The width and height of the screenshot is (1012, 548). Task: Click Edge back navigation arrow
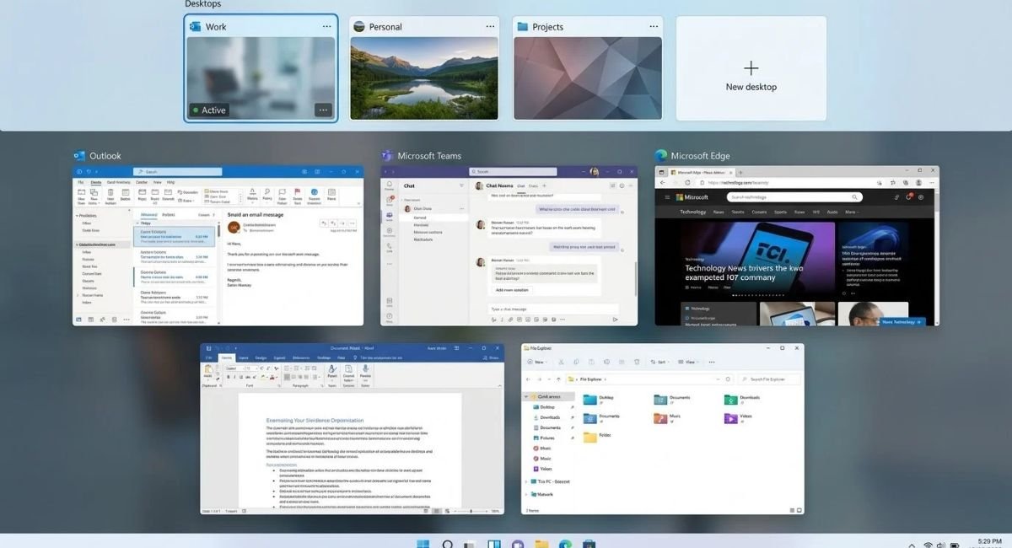point(662,183)
